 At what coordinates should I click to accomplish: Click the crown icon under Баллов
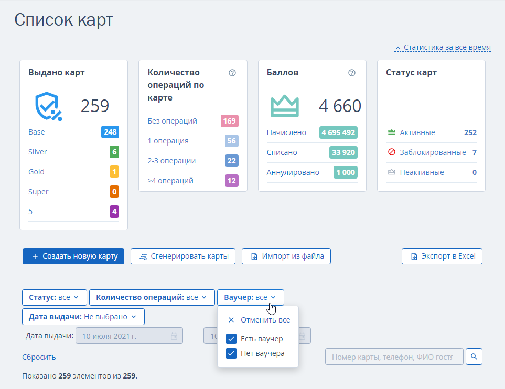click(285, 106)
